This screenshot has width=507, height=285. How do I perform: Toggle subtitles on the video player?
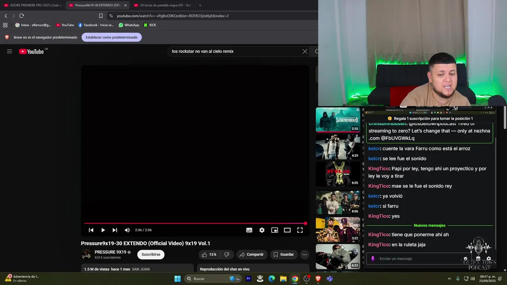point(249,230)
